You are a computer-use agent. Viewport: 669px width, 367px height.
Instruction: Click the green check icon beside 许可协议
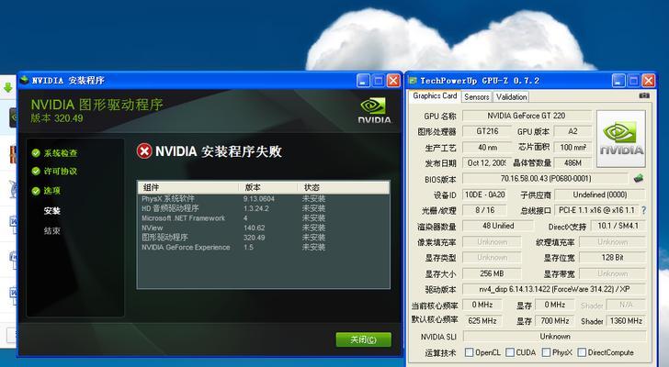[36, 172]
